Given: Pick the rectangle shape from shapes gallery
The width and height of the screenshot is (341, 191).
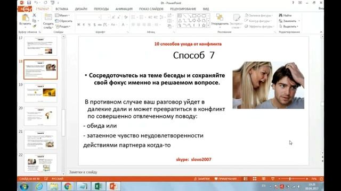Looking at the screenshot, I should pos(194,16).
